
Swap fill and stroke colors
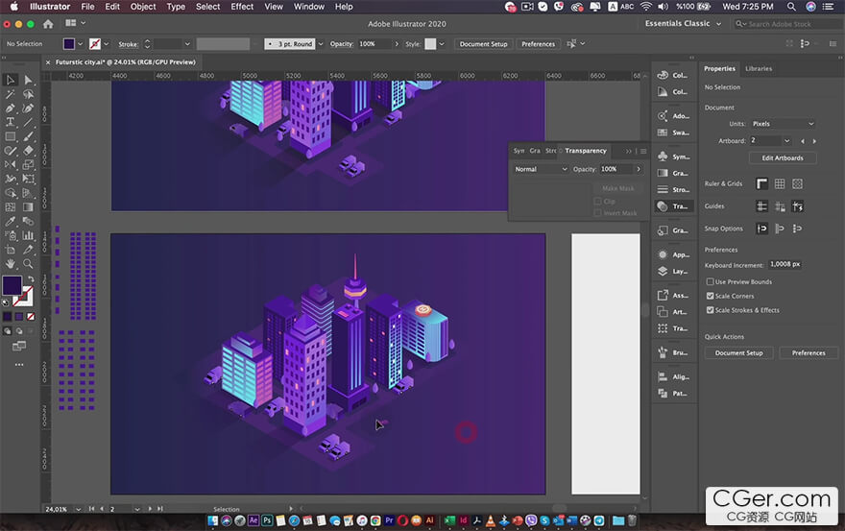coord(31,279)
